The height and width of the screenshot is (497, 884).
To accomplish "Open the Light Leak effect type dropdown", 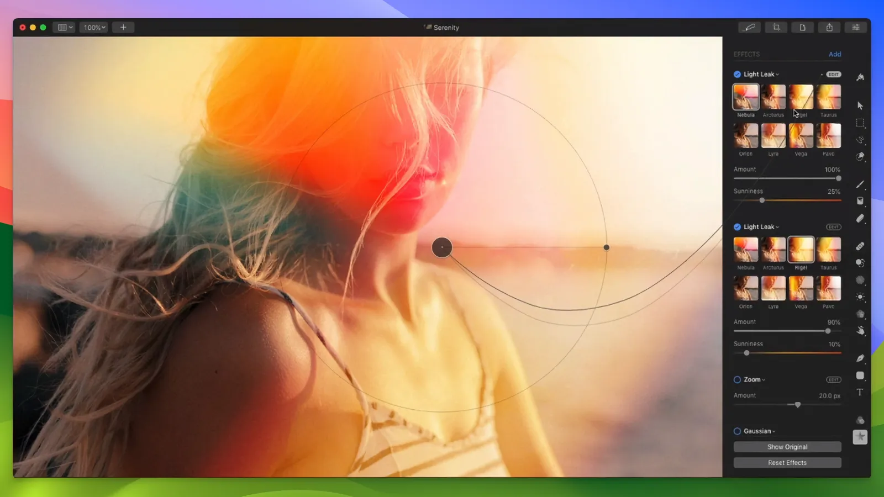I will click(x=777, y=74).
